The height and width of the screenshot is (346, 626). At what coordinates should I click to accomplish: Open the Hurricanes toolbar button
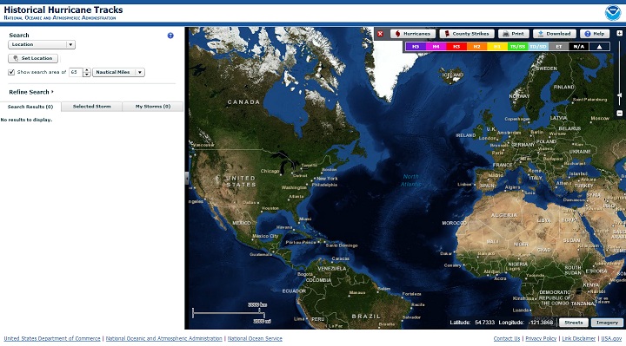click(x=413, y=34)
